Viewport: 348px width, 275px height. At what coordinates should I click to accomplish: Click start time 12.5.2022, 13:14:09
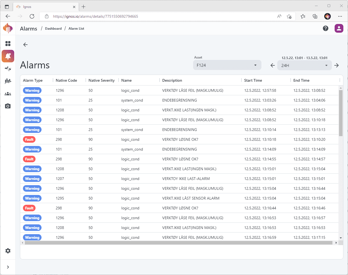pos(260,149)
